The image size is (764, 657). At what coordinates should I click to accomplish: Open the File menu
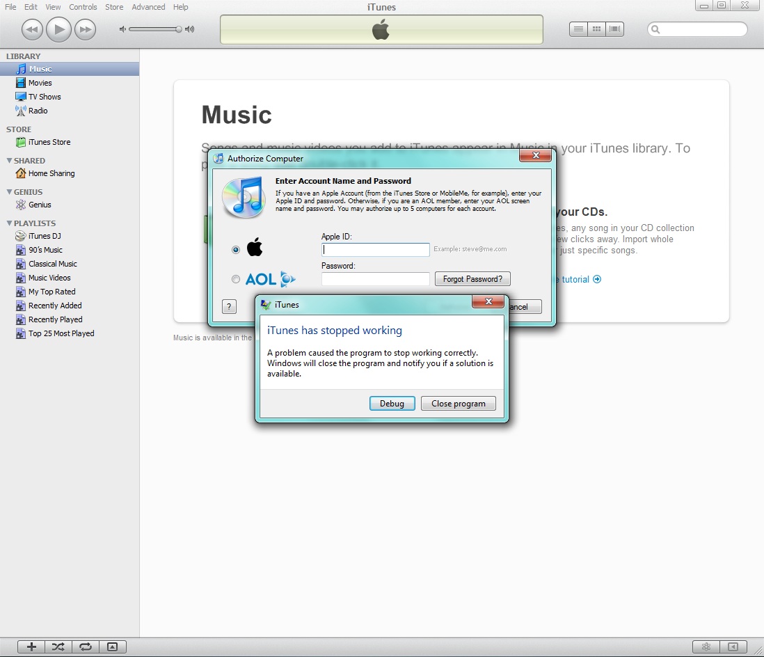click(10, 7)
